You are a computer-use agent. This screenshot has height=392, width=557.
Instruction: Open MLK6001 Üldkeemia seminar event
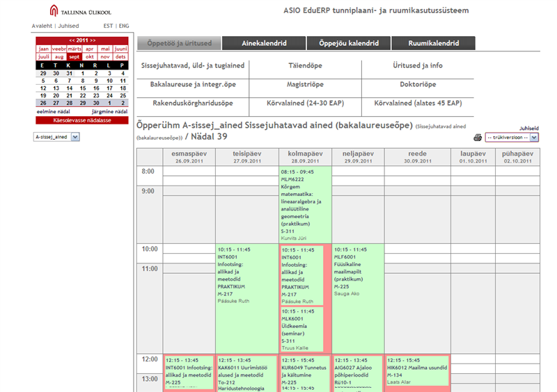[302, 329]
